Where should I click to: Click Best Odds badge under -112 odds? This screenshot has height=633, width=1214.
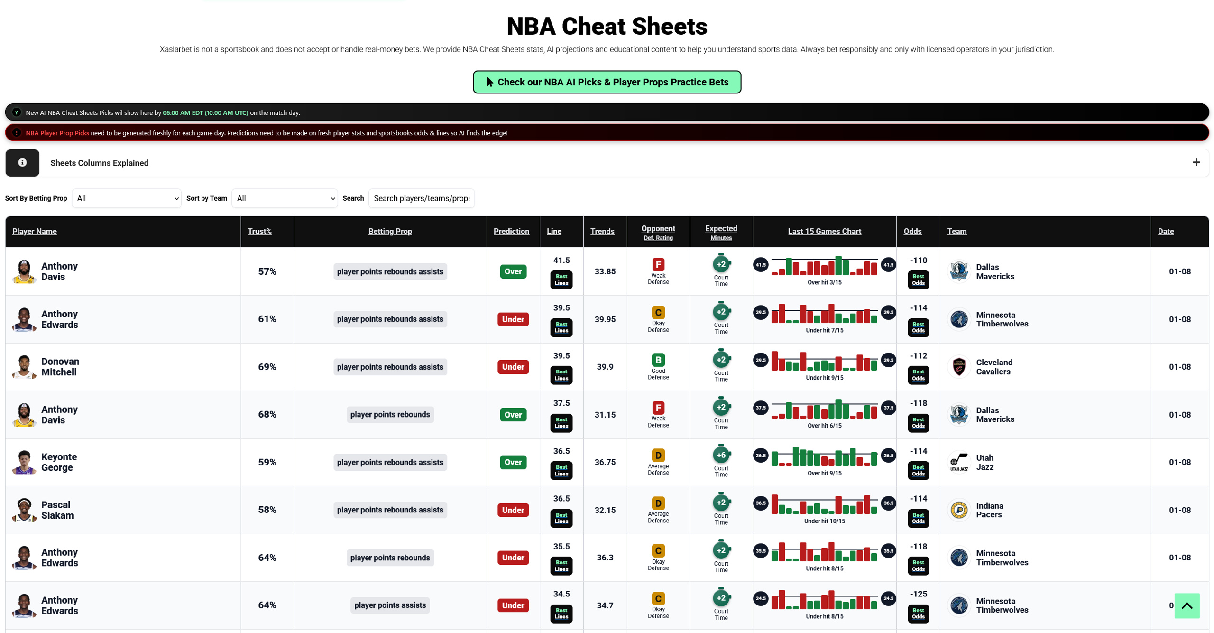tap(918, 375)
